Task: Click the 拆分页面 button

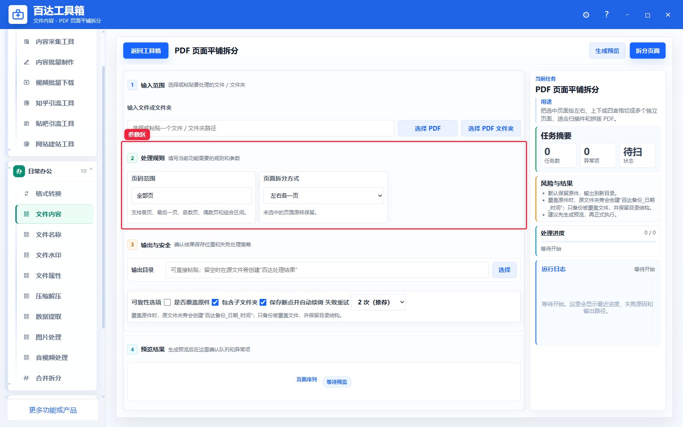Action: pyautogui.click(x=648, y=51)
